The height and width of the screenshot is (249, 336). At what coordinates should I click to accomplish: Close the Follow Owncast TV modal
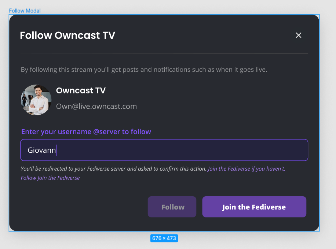pyautogui.click(x=299, y=35)
